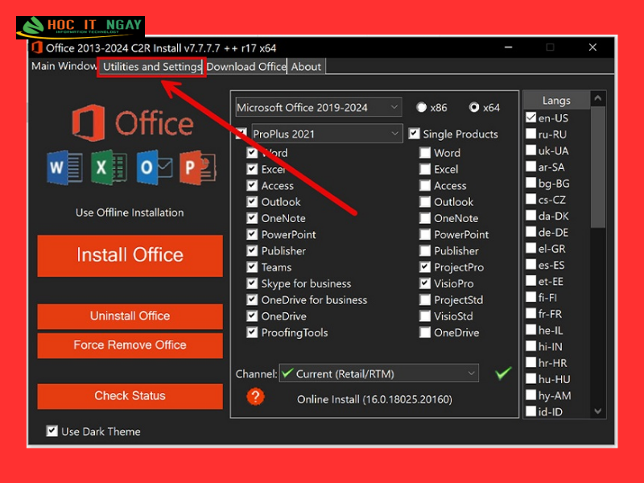Click Force Remove Office button
Viewport: 644px width, 483px height.
[x=130, y=345]
